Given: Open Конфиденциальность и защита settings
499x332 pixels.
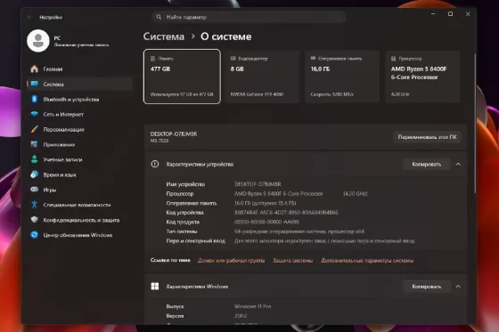Looking at the screenshot, I should pos(79,220).
